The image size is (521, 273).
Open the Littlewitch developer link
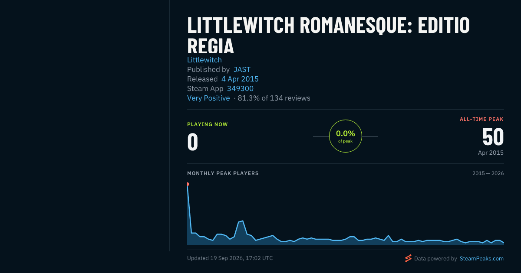click(x=204, y=60)
